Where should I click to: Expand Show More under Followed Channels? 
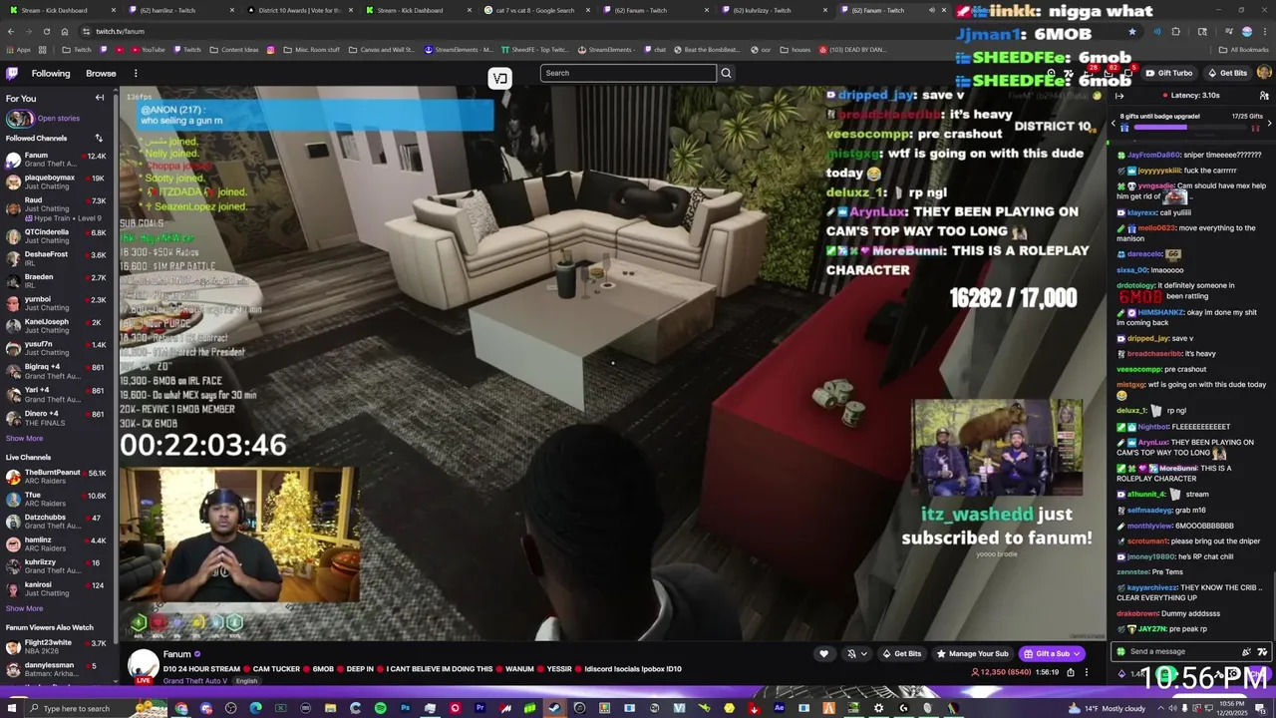24,438
